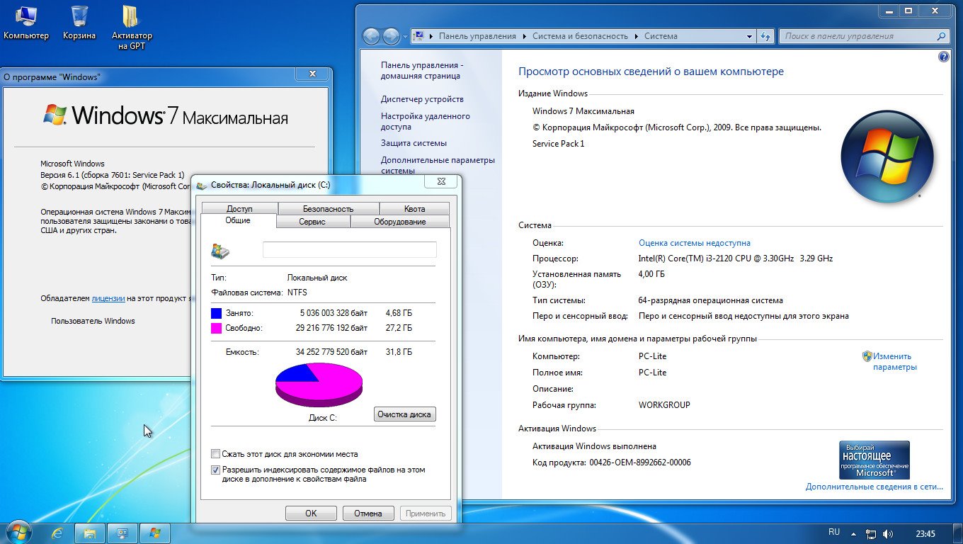Click the Back arrow in Control Panel

coord(371,36)
